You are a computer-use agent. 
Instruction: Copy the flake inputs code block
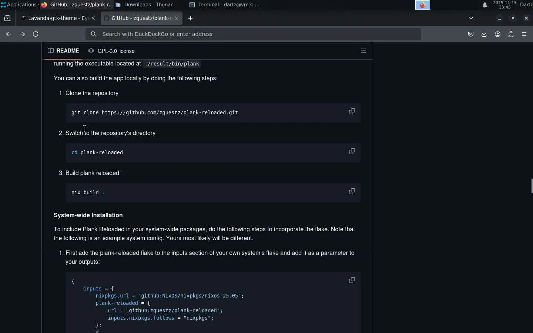click(352, 280)
